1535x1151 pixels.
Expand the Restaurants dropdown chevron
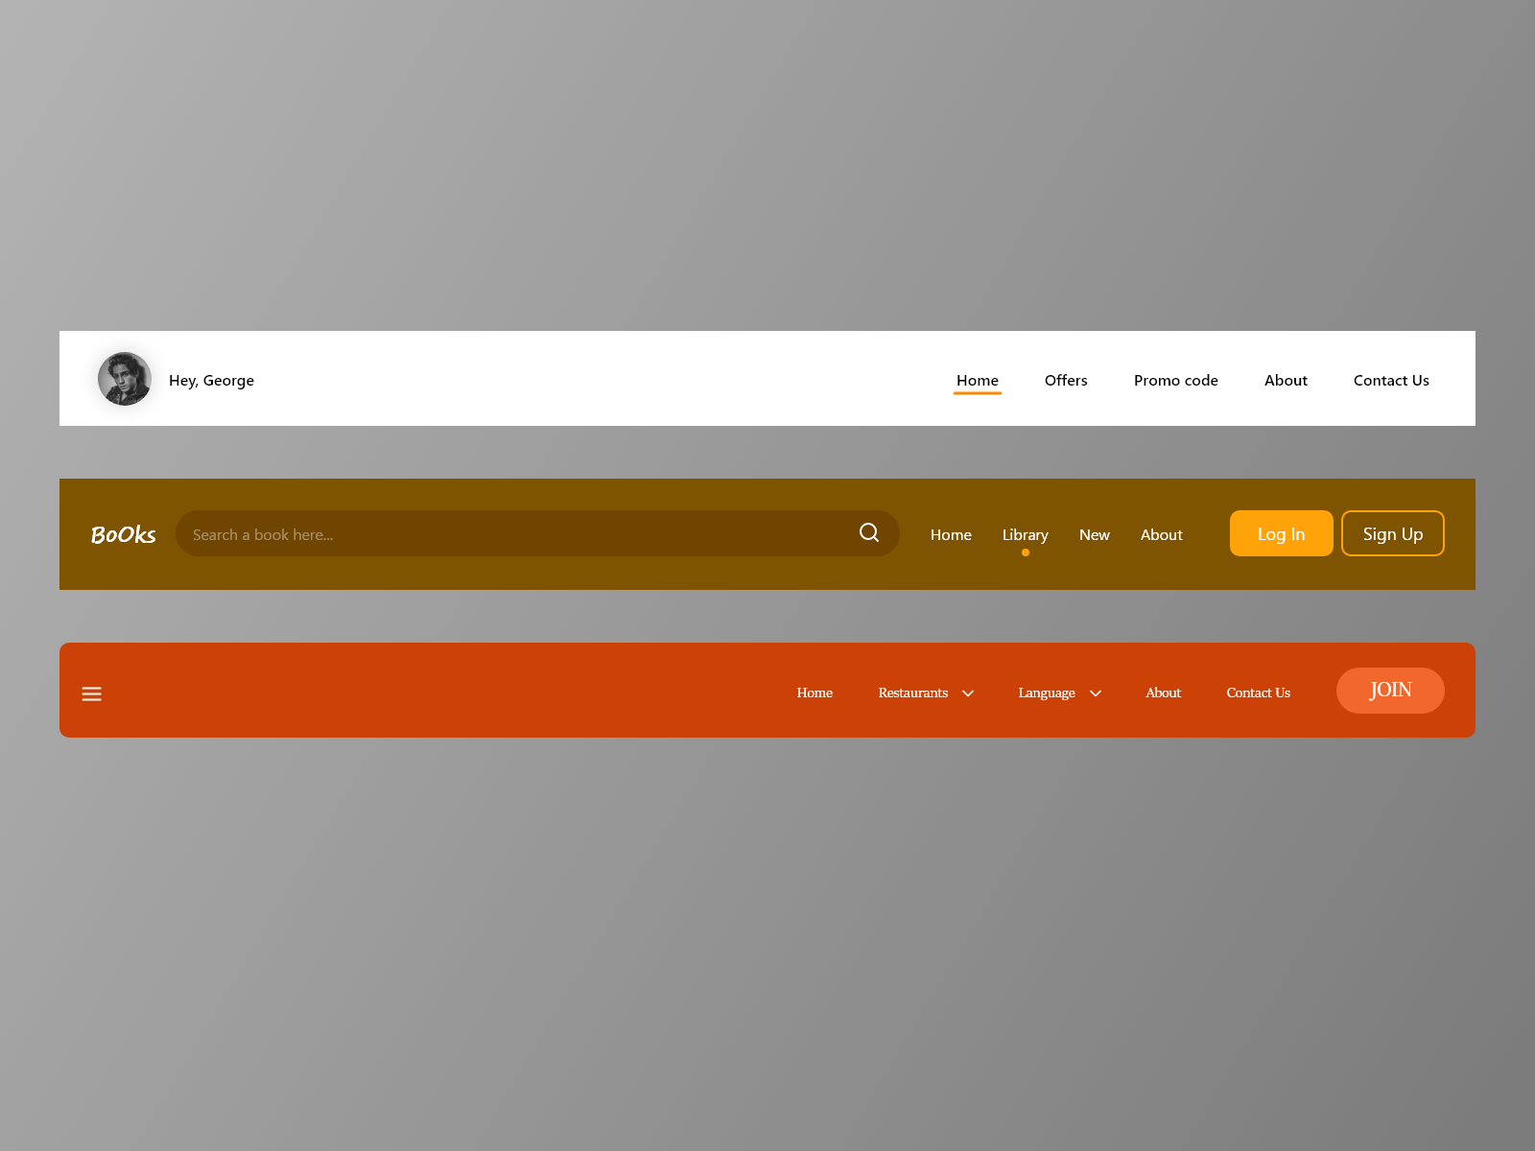968,693
